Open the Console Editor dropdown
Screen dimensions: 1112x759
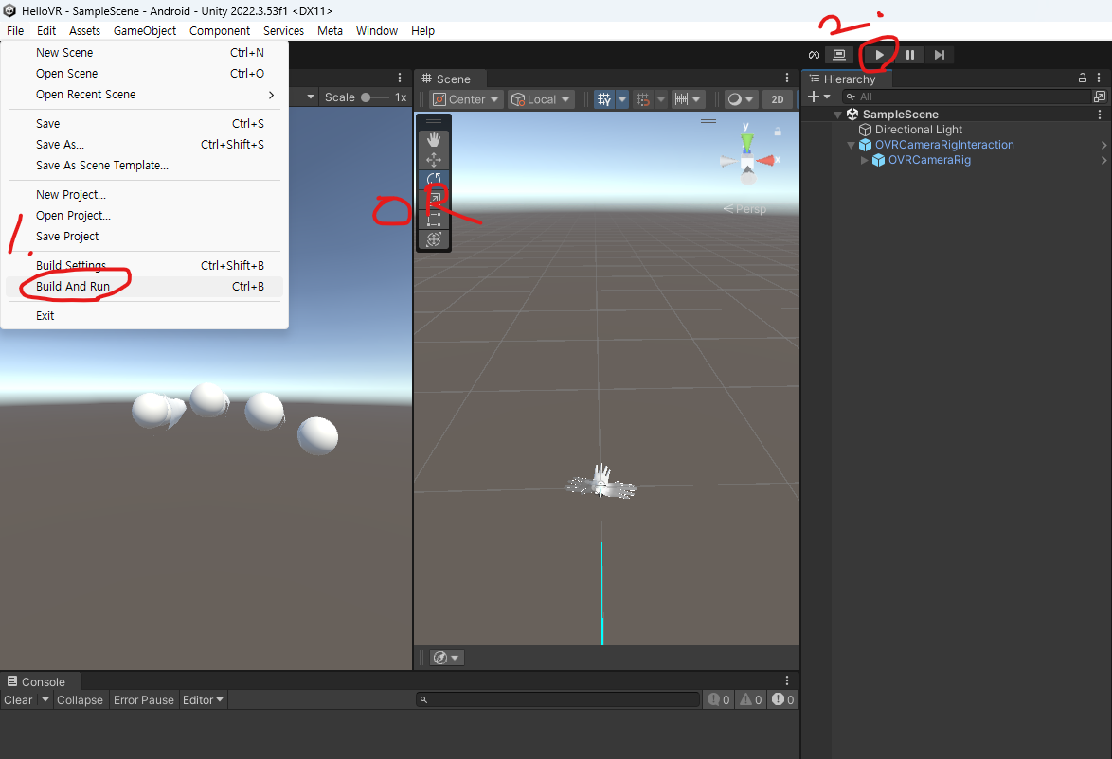coord(203,700)
